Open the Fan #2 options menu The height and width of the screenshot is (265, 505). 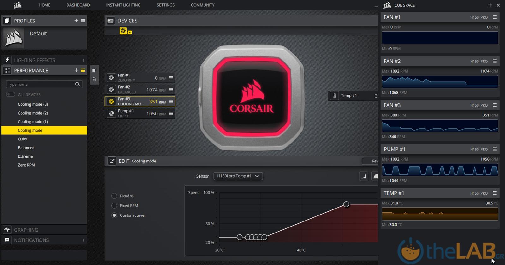click(x=171, y=90)
